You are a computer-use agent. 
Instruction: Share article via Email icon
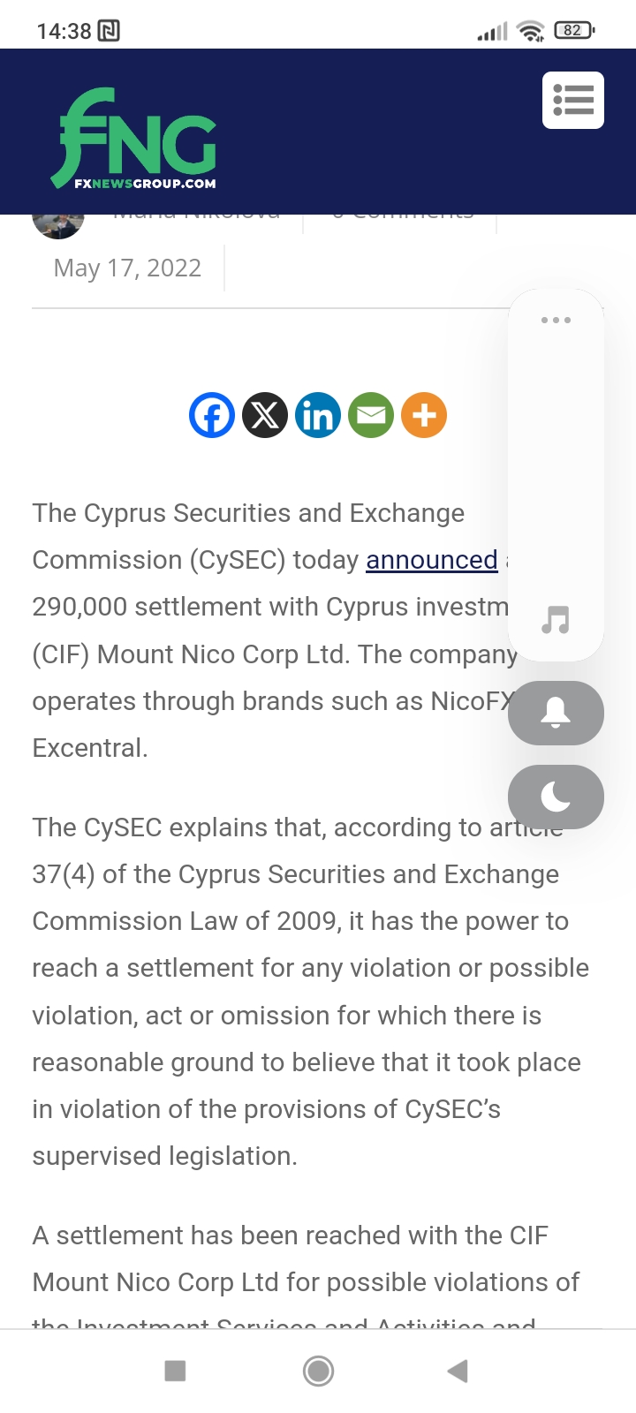click(x=371, y=415)
